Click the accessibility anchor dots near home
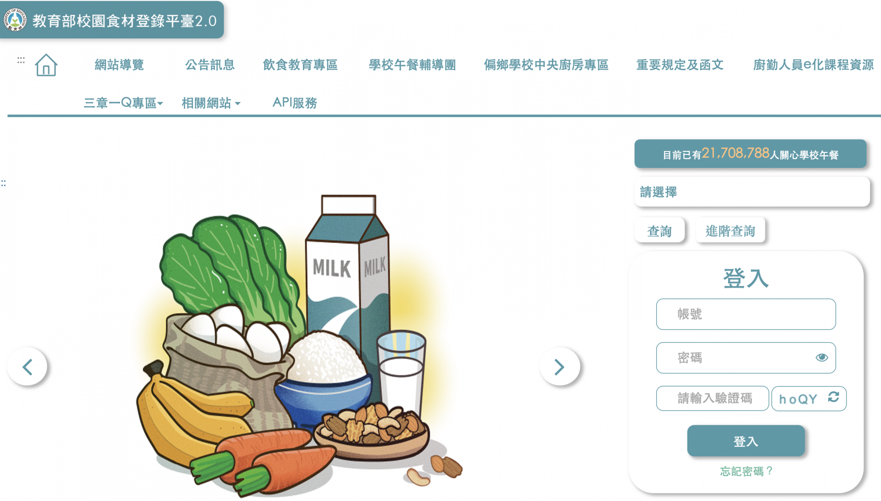Viewport: 881px width, 501px height. coord(21,60)
